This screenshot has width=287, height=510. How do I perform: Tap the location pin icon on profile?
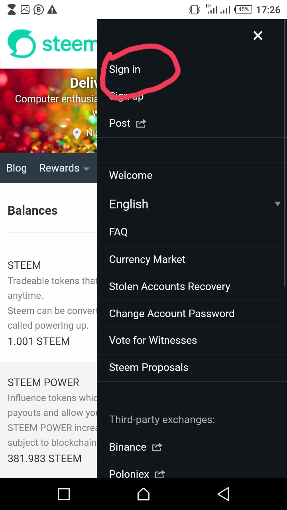77,134
